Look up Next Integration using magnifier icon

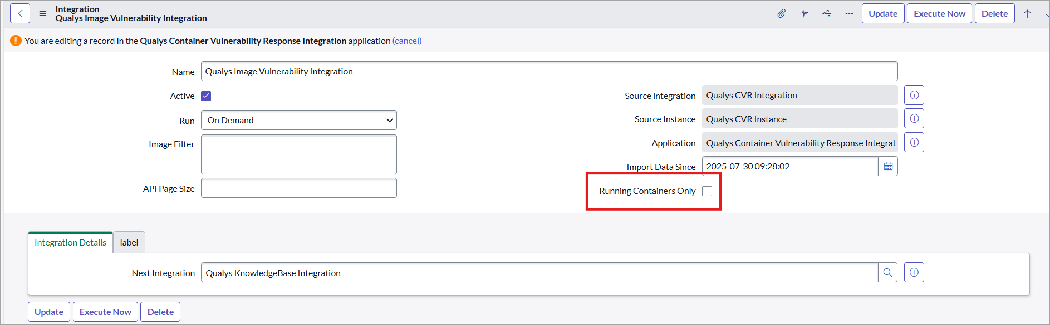pos(887,272)
